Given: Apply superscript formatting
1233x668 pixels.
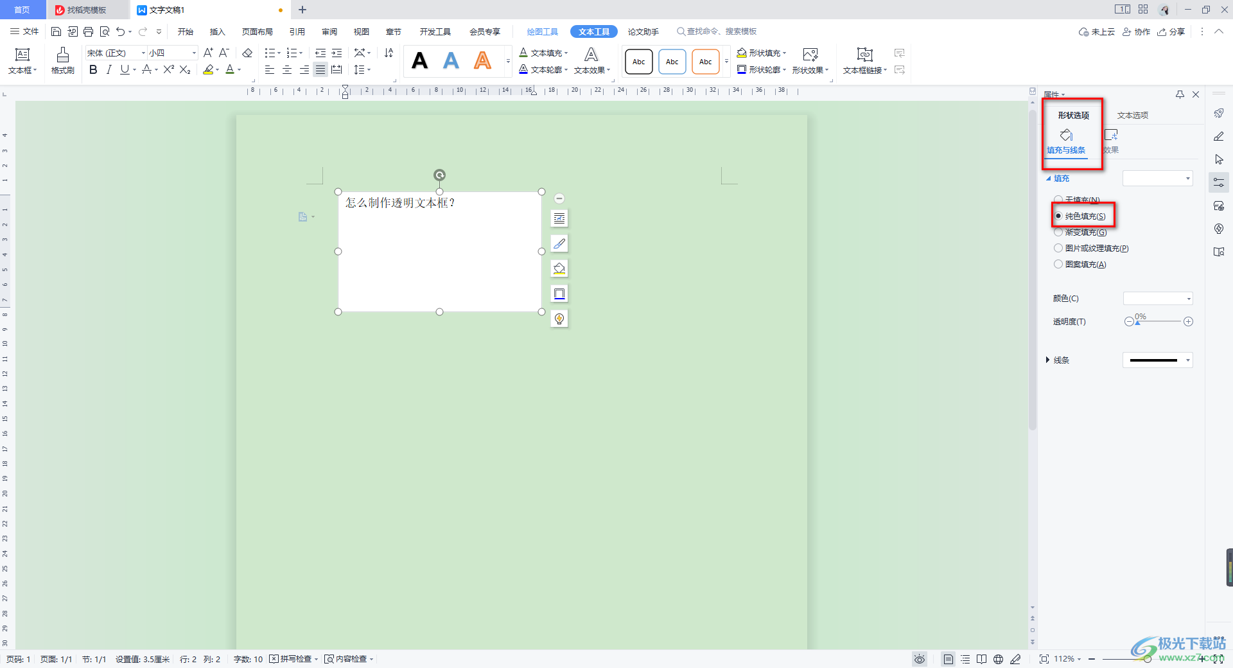Looking at the screenshot, I should click(x=169, y=69).
